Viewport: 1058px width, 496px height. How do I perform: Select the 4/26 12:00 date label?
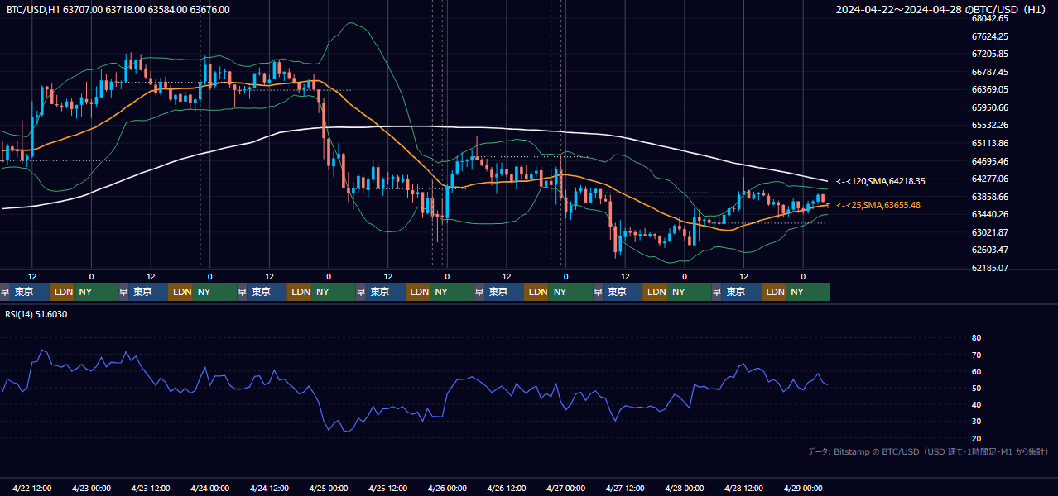tap(507, 488)
